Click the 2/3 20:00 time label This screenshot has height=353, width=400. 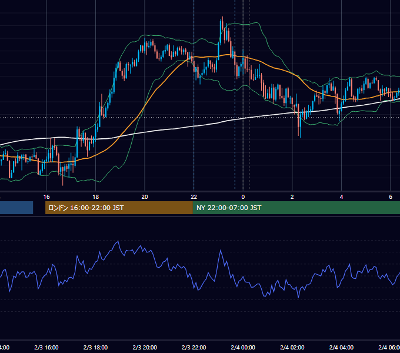145,348
